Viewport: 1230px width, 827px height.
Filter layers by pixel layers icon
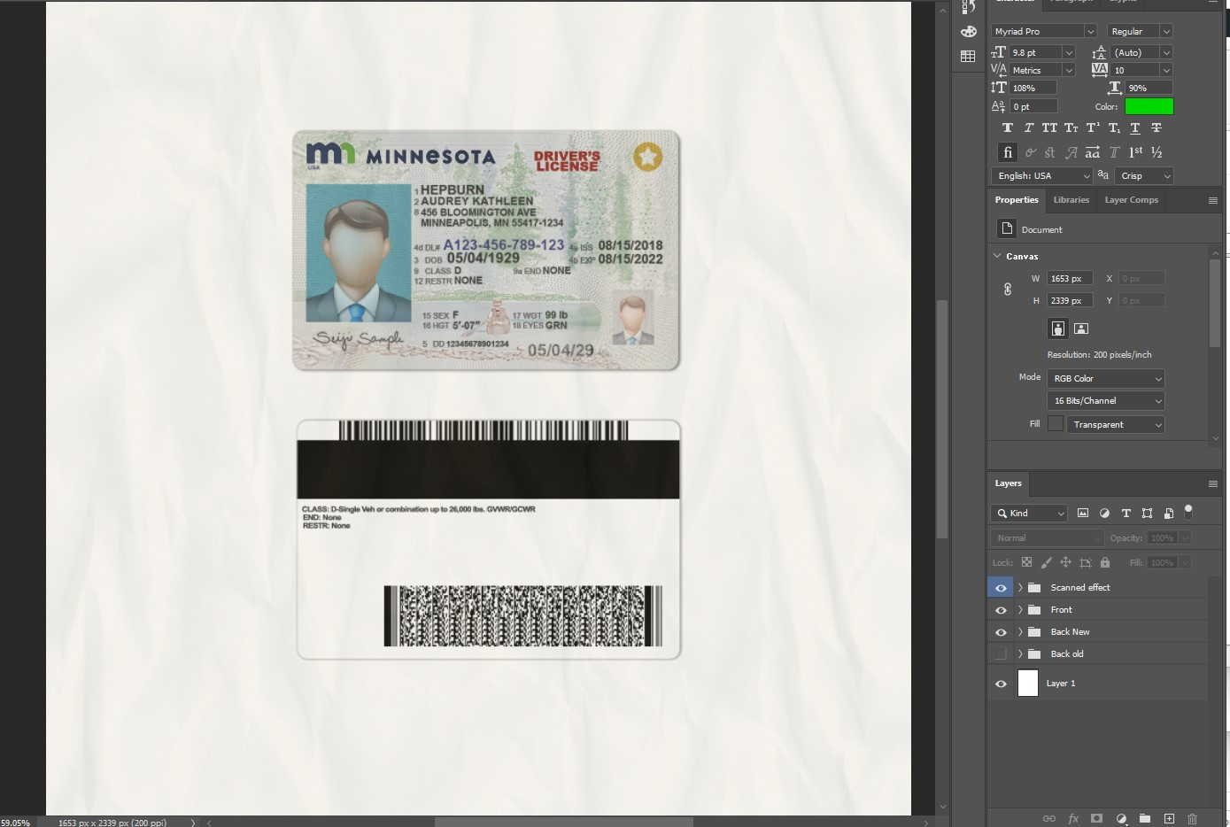pyautogui.click(x=1083, y=513)
